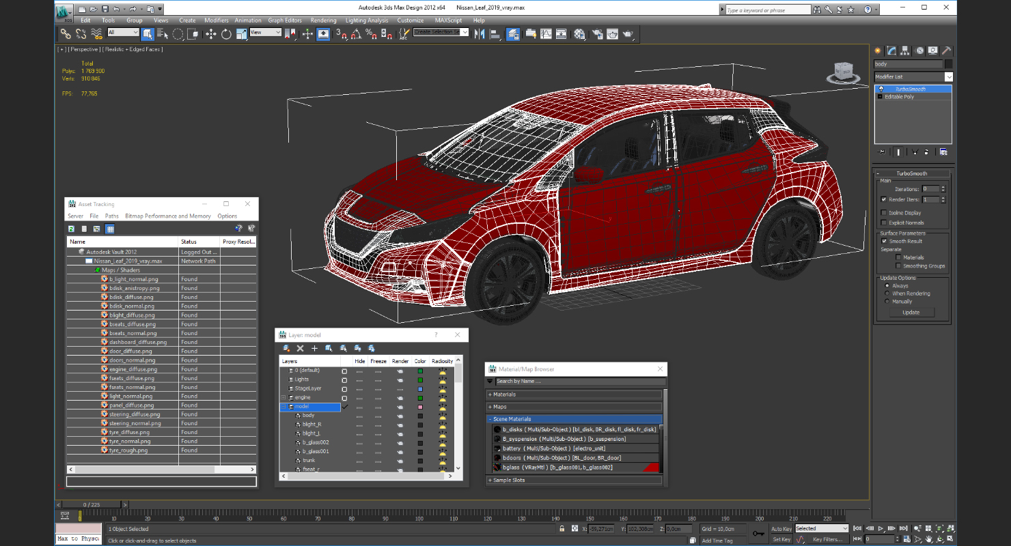Screen dimensions: 1011x546
Task: Toggle the Percent Snap button
Action: pyautogui.click(x=370, y=33)
